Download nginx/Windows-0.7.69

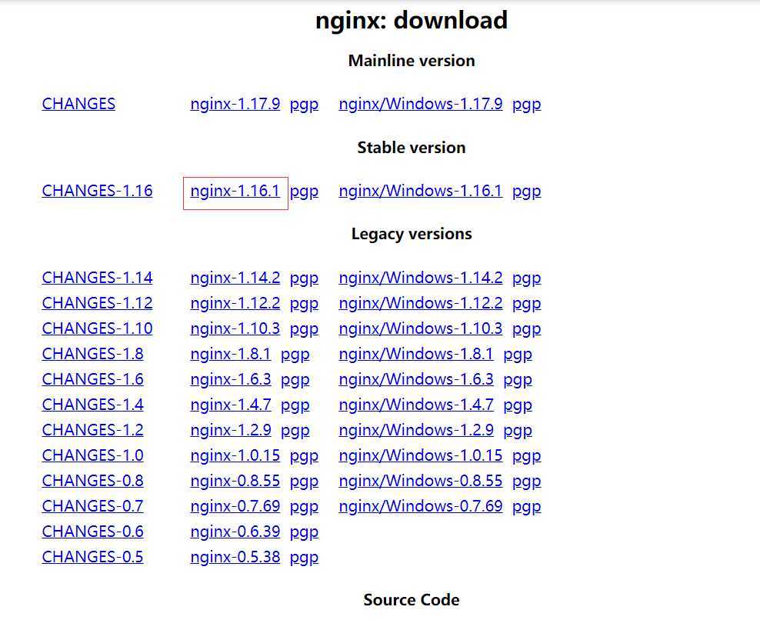tap(420, 505)
